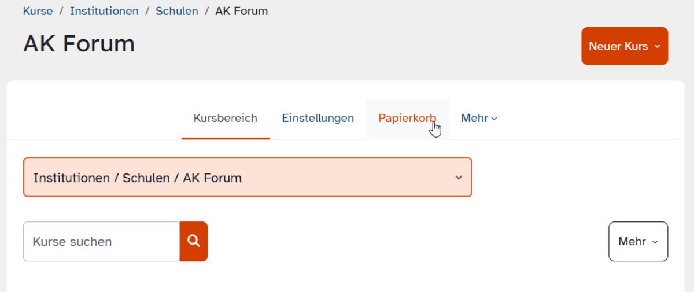Open the Neuer Kurs dropdown button

625,46
